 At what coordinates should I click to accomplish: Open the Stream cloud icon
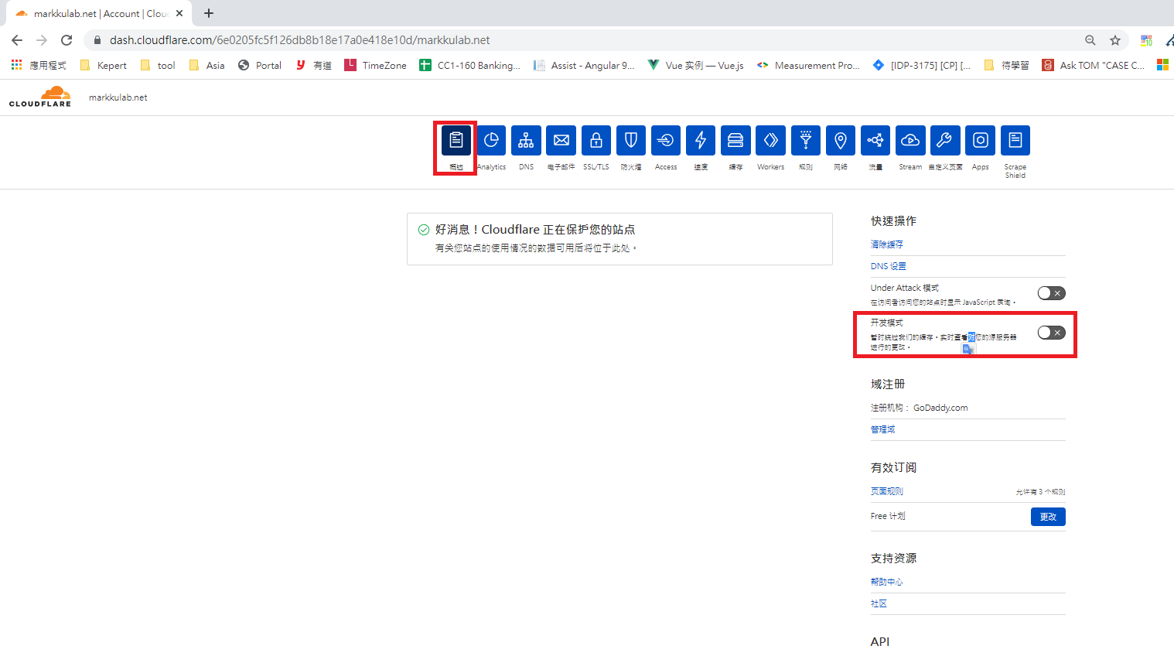910,140
